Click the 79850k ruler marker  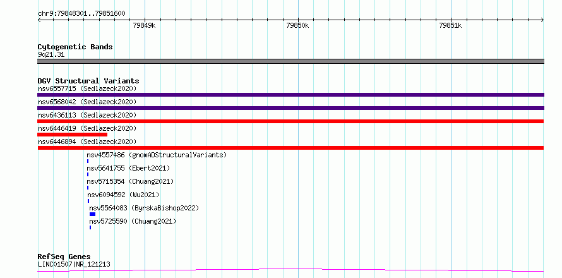tap(298, 25)
